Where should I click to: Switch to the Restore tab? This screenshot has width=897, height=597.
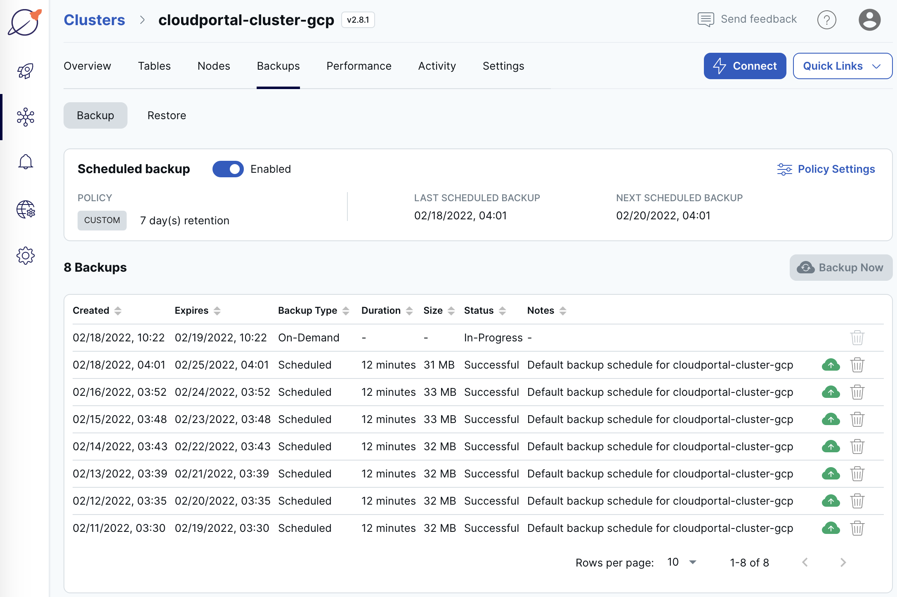coord(166,115)
